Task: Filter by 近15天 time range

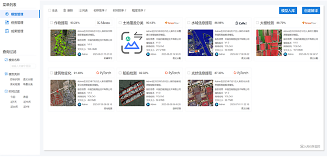Action: pos(27,102)
